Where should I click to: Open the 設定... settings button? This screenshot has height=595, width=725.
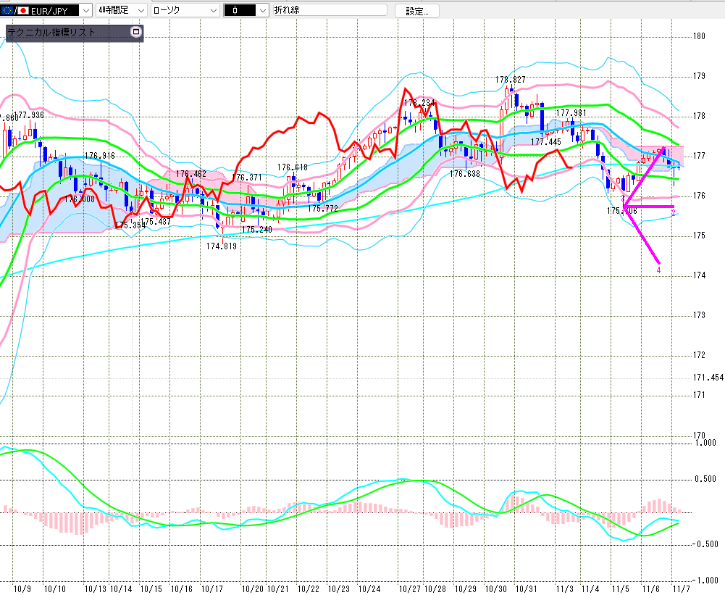coord(416,11)
